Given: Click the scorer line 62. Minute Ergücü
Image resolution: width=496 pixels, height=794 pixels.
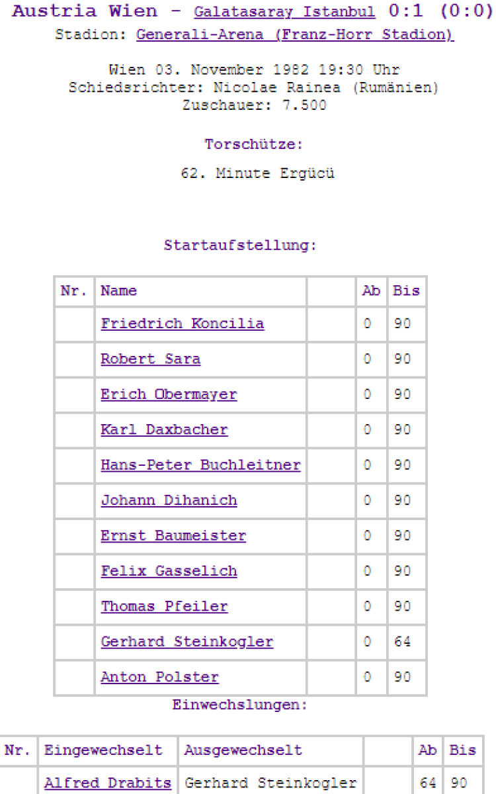Looking at the screenshot, I should [x=257, y=174].
